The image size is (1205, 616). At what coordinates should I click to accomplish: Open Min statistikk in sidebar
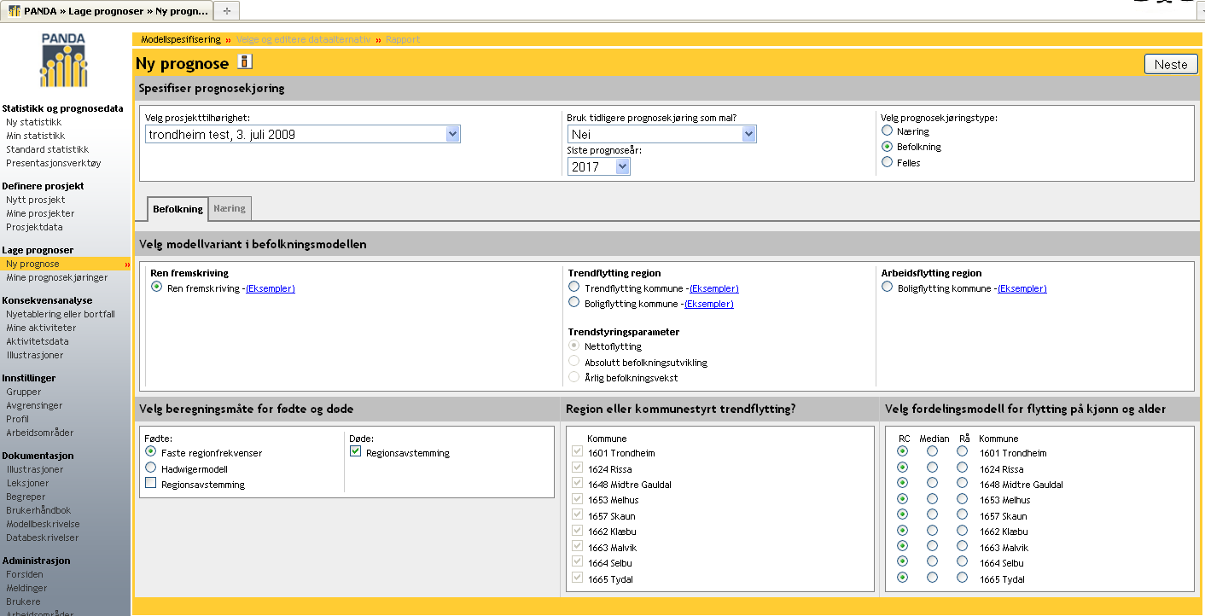(x=35, y=136)
